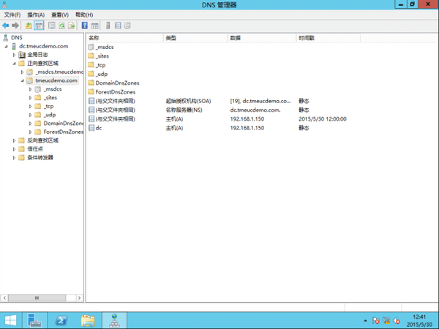The width and height of the screenshot is (439, 329).
Task: Open the 文件(F) menu
Action: point(12,15)
